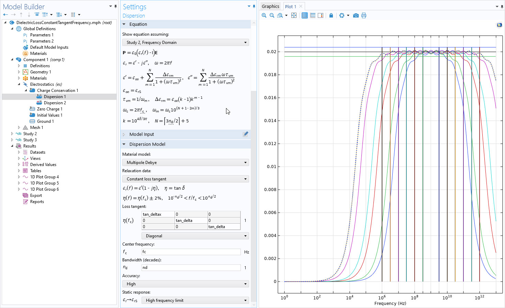Click the Zoom Out magnifier icon
The image size is (505, 308).
272,15
